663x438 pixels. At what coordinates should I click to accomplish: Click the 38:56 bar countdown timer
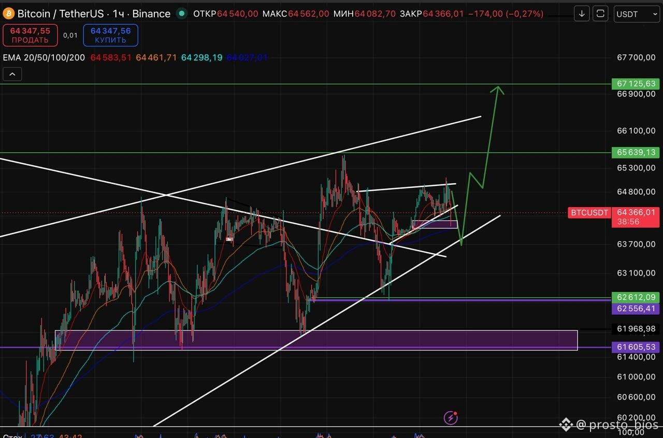click(628, 222)
